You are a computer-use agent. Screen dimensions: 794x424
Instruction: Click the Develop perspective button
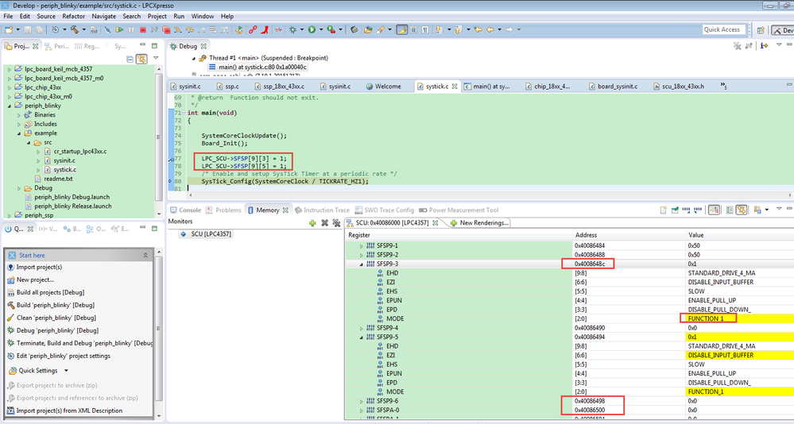[783, 30]
